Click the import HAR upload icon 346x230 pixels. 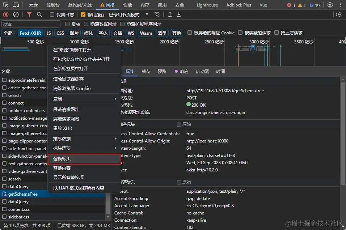[x=170, y=14]
